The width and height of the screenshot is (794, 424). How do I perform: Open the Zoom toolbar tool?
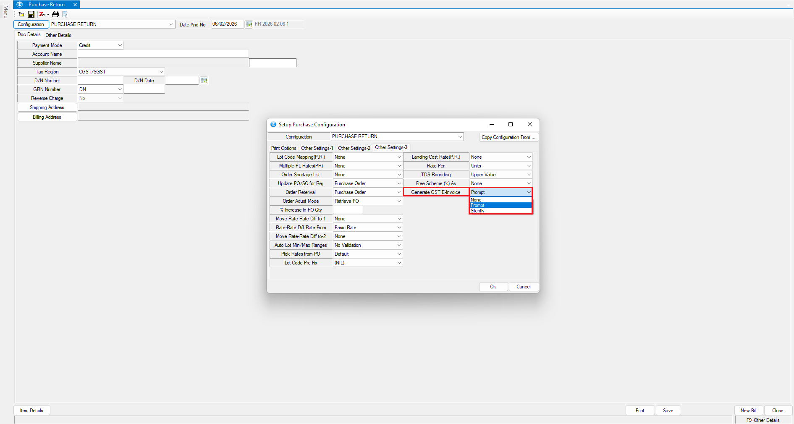[44, 14]
